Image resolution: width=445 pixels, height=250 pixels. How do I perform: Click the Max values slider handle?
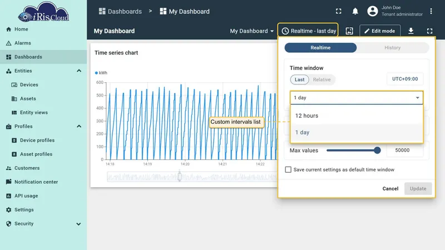[377, 150]
